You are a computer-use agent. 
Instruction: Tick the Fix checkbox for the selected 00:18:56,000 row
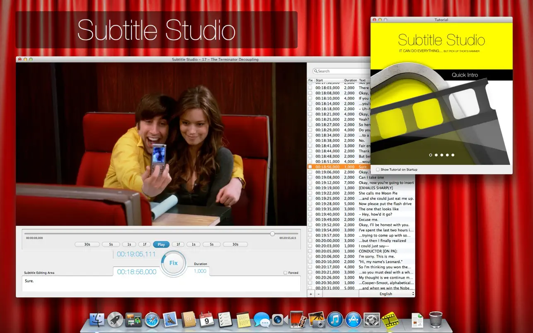point(310,167)
